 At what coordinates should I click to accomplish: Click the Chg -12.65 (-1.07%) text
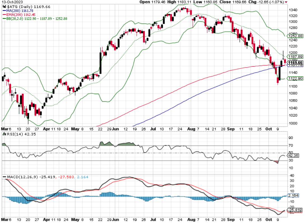point(266,2)
